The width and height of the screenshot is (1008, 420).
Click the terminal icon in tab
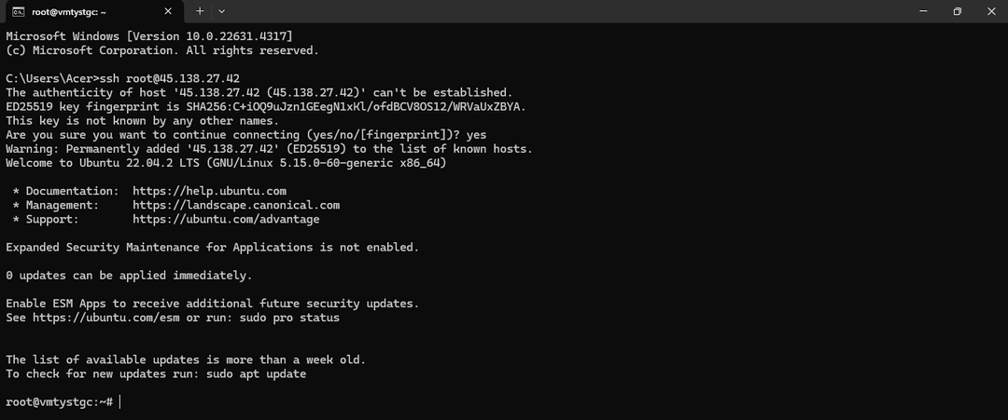19,11
